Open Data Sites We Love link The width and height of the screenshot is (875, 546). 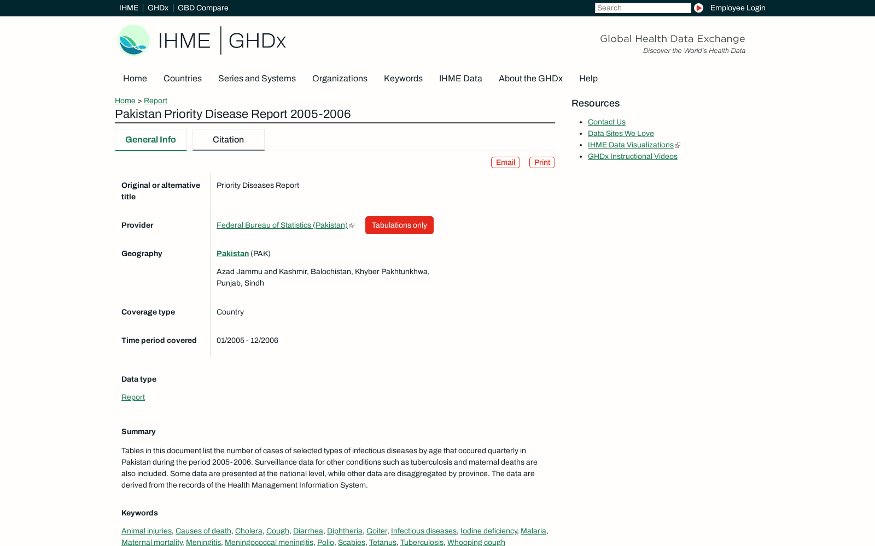(x=621, y=133)
